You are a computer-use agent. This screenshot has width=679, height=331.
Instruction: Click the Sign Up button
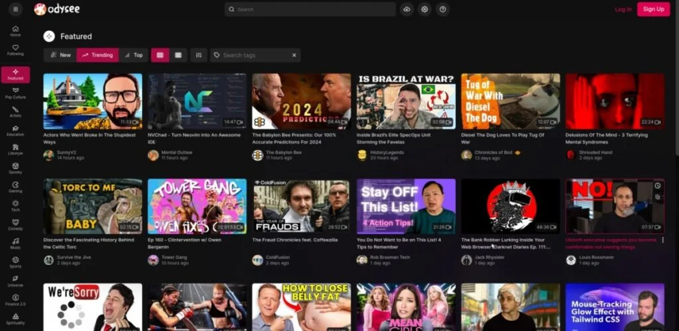click(653, 9)
